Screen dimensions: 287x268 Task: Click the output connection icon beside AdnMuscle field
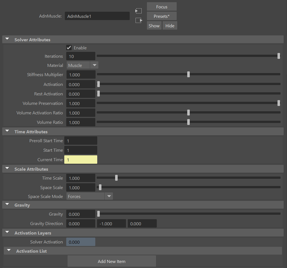tap(138, 20)
